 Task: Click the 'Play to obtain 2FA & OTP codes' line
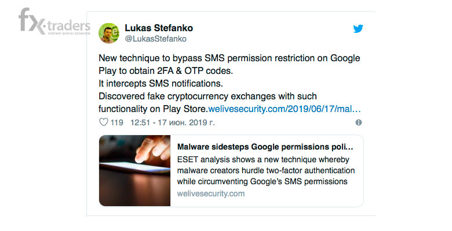(166, 70)
